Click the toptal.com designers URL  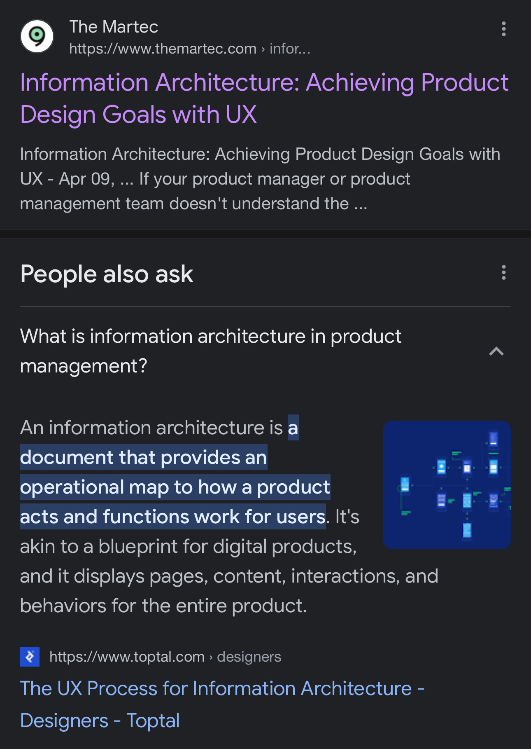click(165, 657)
